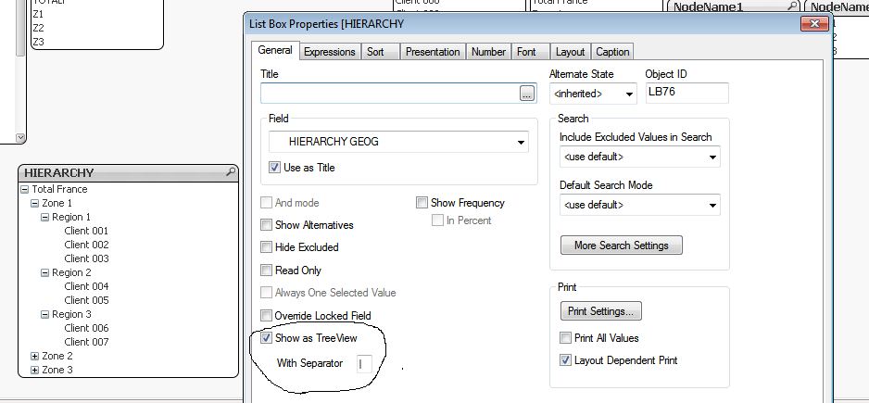Toggle the Layout Dependent Print checkbox
This screenshot has width=869, height=403.
[565, 359]
